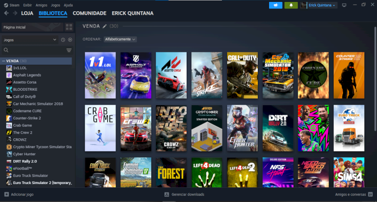Open Erick Quintana account dropdown
377x202 pixels.
coord(322,5)
